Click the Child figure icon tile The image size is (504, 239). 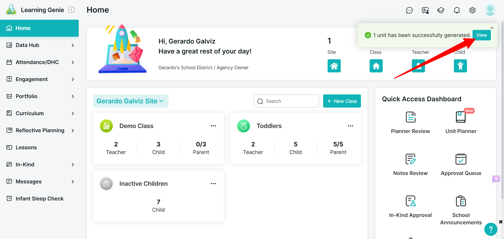(460, 66)
